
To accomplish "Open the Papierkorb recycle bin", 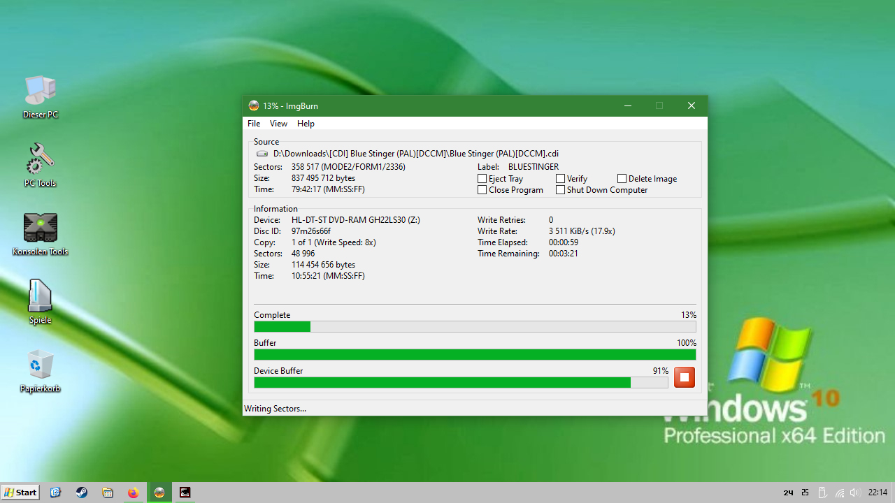I will [x=40, y=370].
